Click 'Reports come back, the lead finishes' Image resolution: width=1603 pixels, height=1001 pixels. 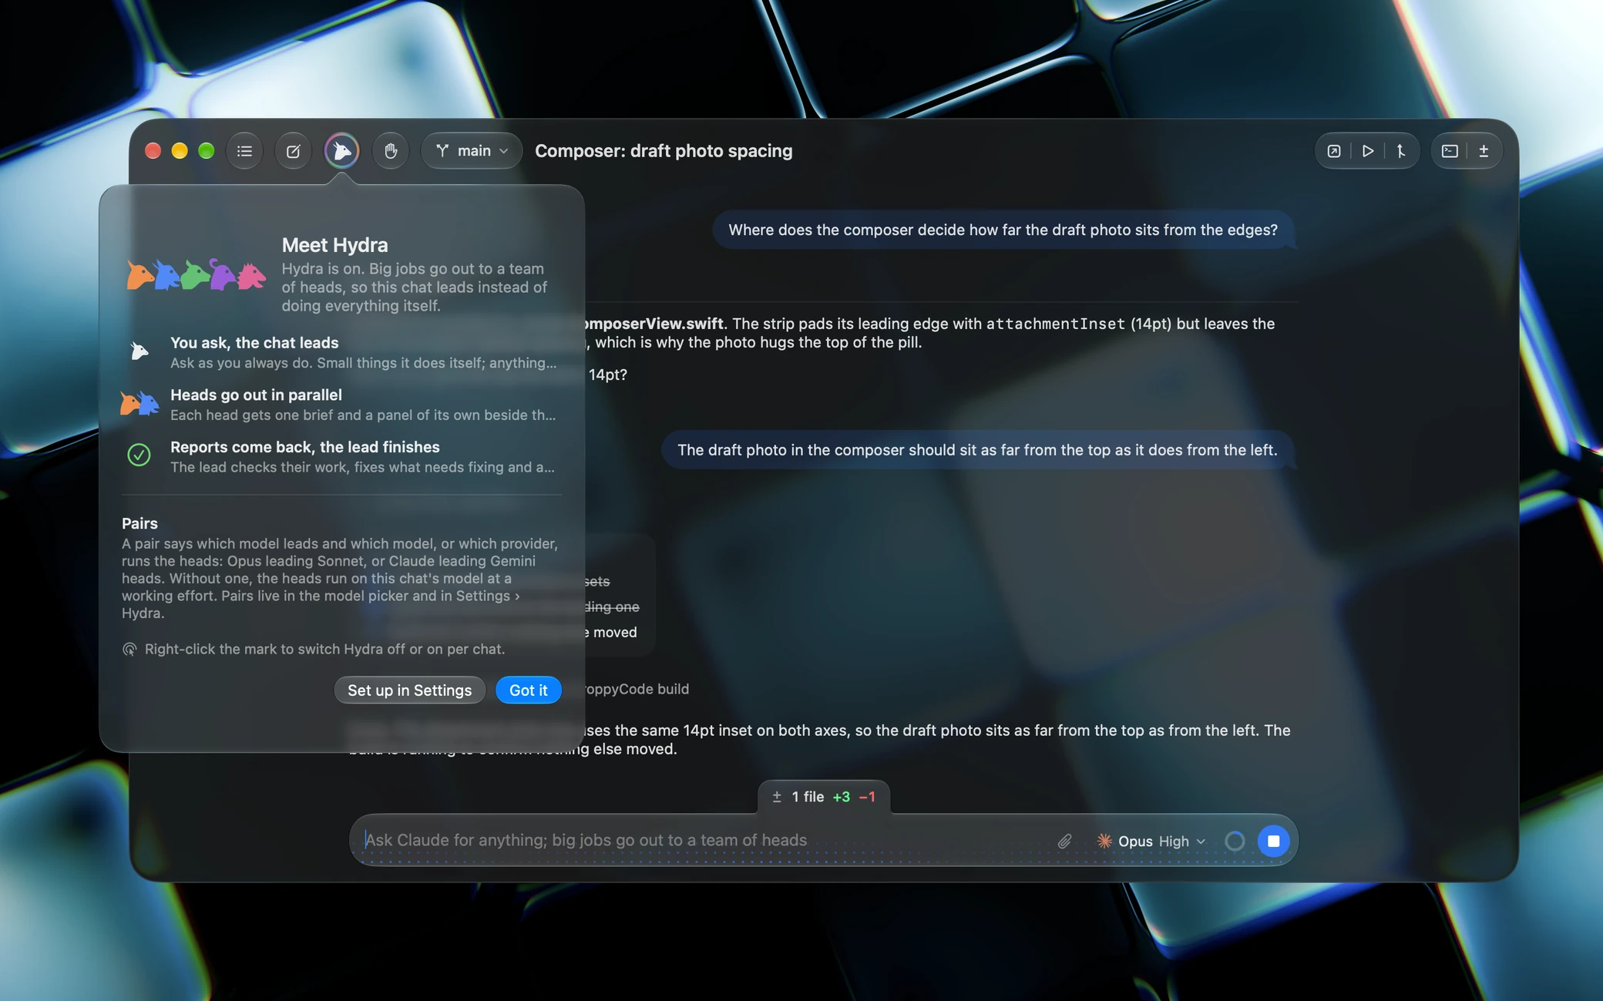(x=305, y=447)
